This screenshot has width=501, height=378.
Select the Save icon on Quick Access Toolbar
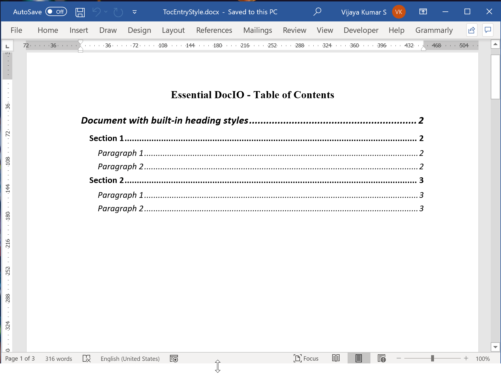click(x=80, y=12)
